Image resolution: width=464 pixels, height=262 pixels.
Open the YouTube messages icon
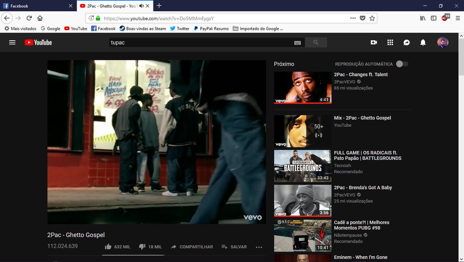point(407,43)
